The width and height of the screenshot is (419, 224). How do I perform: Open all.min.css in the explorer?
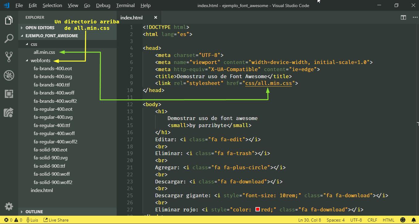click(x=44, y=52)
